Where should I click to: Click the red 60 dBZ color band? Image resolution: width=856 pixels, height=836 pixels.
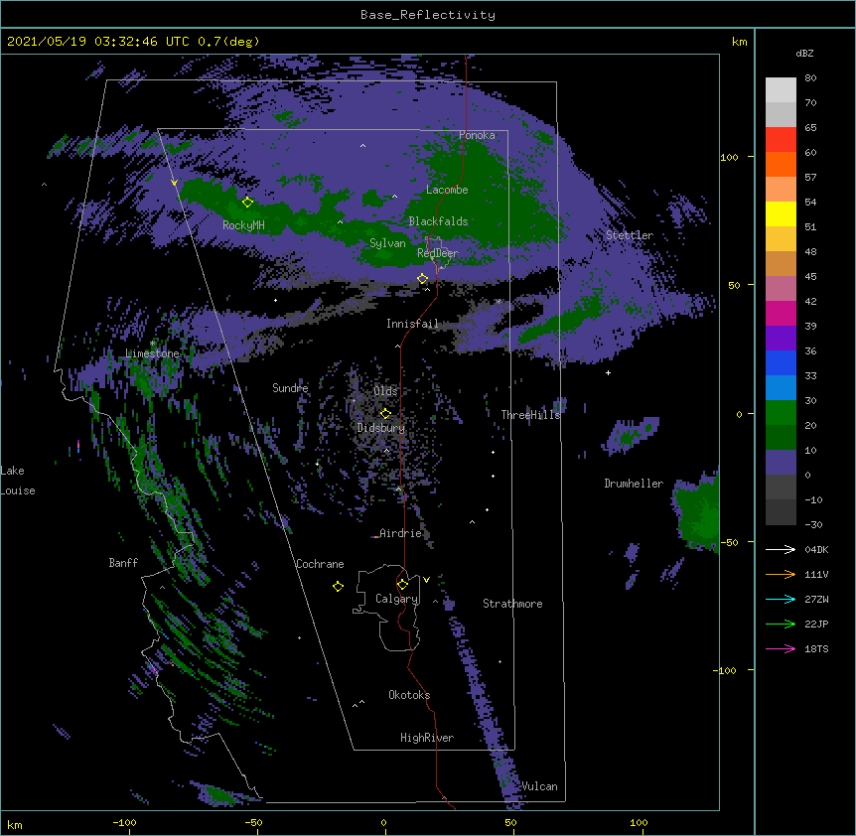click(x=781, y=140)
